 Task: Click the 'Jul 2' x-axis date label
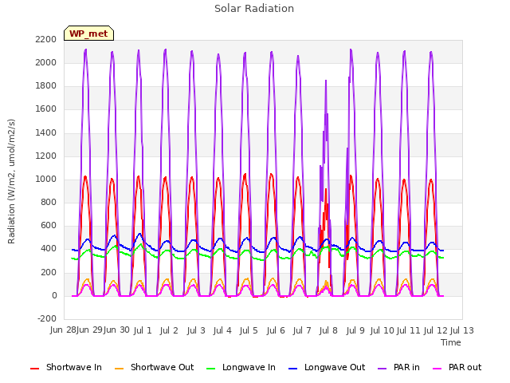(x=169, y=330)
